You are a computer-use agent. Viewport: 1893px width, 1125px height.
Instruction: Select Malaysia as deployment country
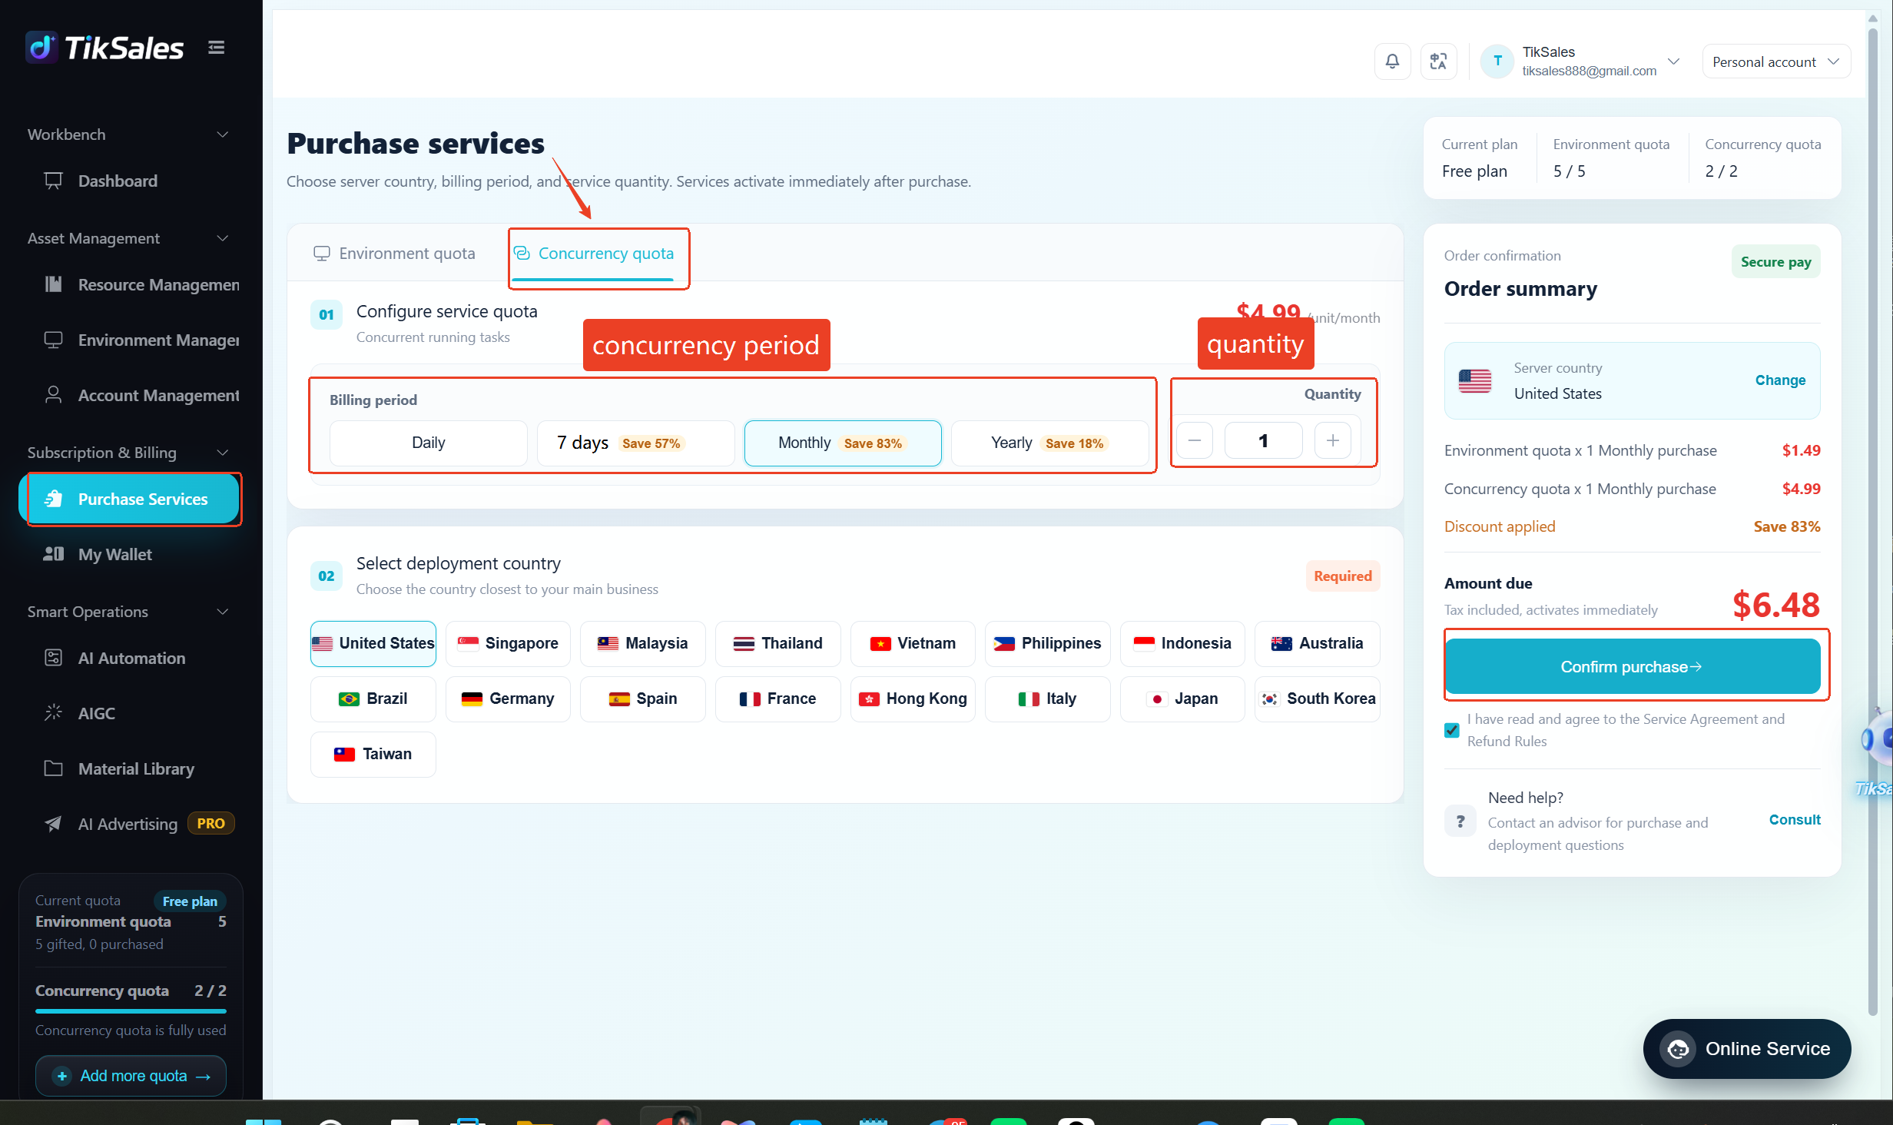(x=643, y=643)
